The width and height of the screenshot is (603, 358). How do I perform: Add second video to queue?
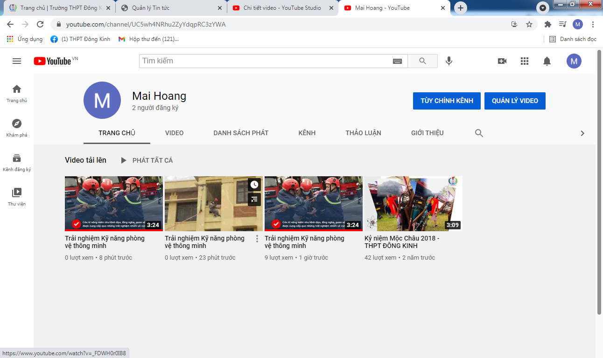point(254,200)
